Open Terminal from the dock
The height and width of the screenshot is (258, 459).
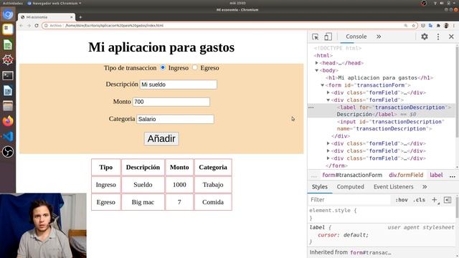pyautogui.click(x=8, y=75)
